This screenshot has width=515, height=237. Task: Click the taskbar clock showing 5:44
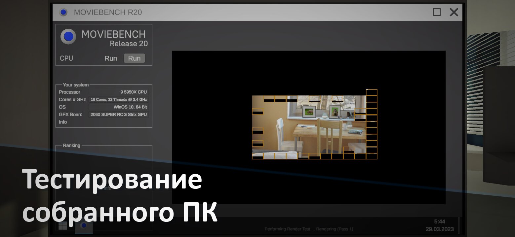tap(440, 221)
